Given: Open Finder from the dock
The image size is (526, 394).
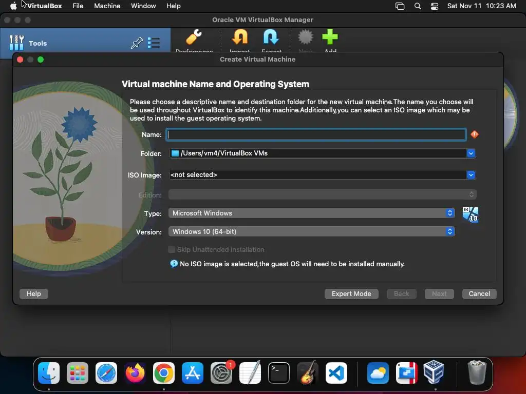Looking at the screenshot, I should (49, 373).
